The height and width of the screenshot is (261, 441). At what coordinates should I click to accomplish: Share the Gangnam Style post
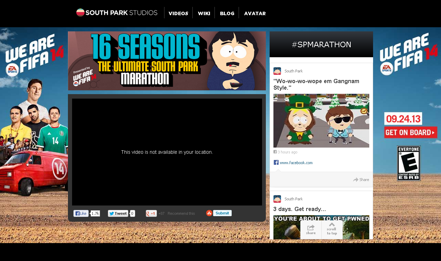pyautogui.click(x=361, y=180)
